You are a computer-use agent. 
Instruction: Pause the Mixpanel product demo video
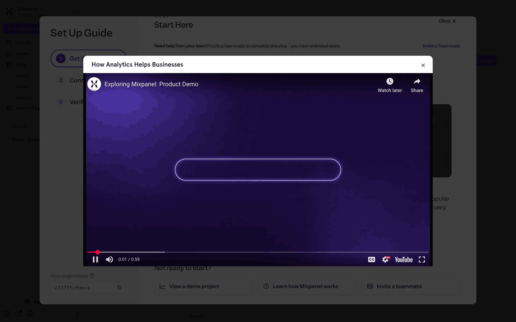click(95, 259)
